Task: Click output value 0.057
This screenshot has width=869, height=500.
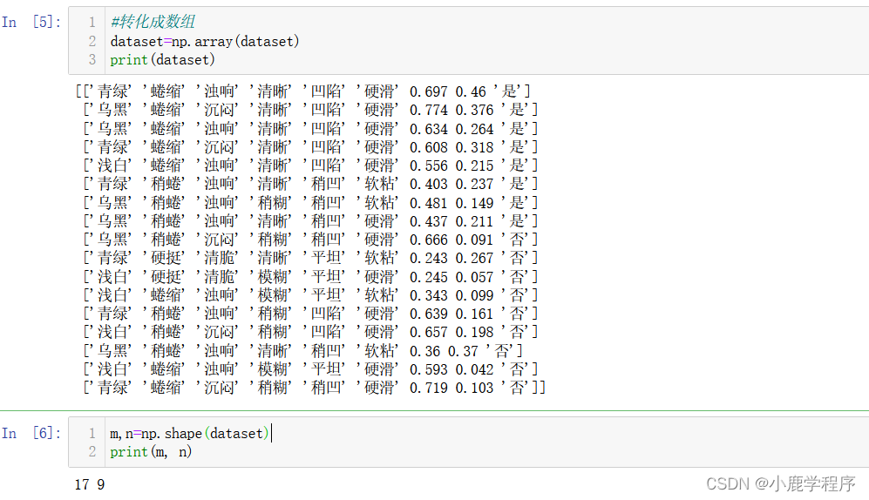Action: pos(474,277)
